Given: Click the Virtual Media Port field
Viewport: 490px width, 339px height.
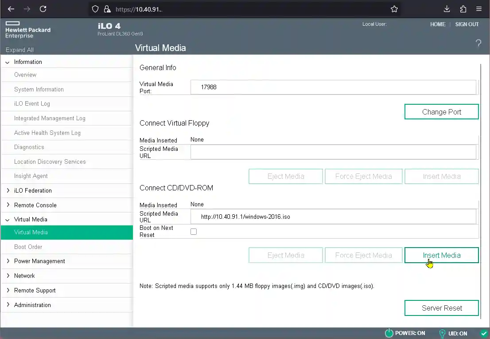Looking at the screenshot, I should pyautogui.click(x=334, y=87).
